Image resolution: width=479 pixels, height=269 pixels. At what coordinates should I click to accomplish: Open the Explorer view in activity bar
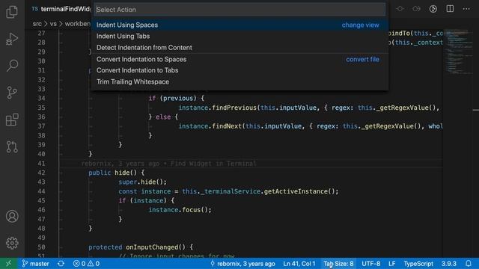click(x=12, y=12)
